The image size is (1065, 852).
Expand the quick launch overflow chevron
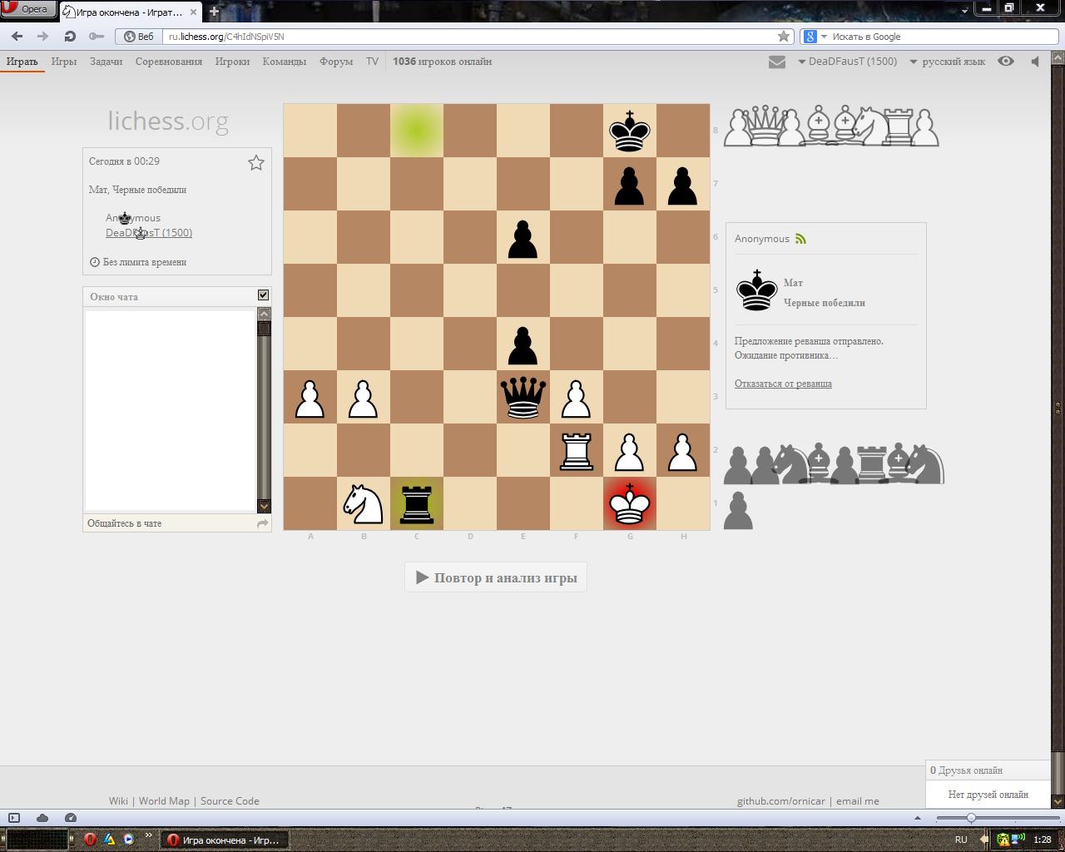pyautogui.click(x=149, y=836)
